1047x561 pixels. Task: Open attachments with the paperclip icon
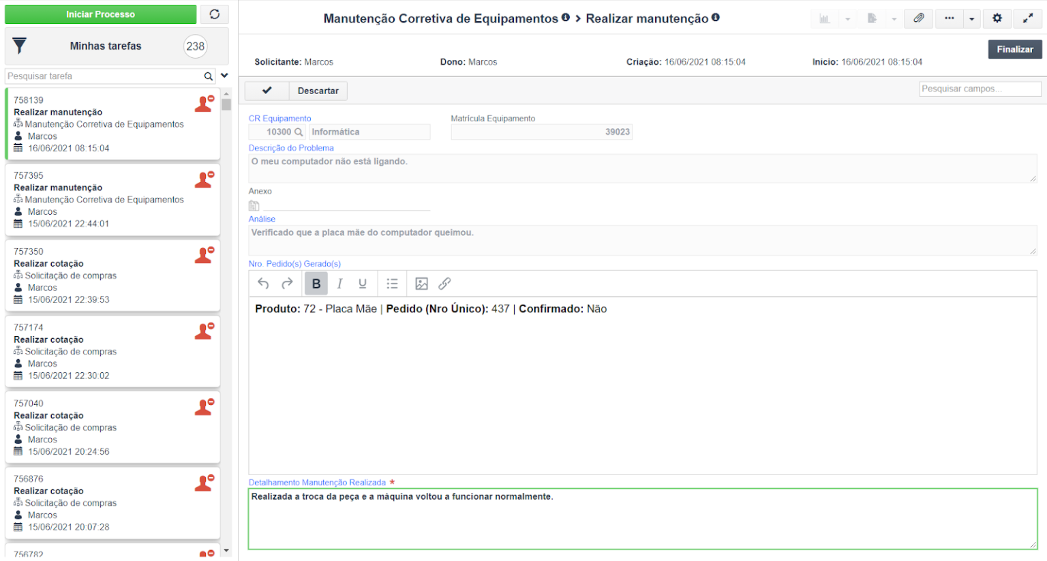[919, 18]
